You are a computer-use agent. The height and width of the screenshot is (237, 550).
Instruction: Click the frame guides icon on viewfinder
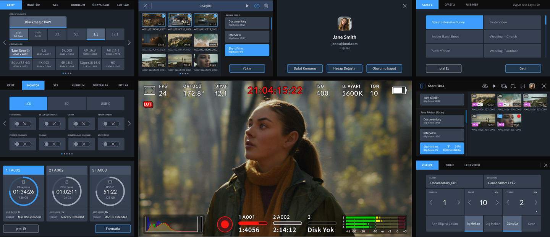149,90
